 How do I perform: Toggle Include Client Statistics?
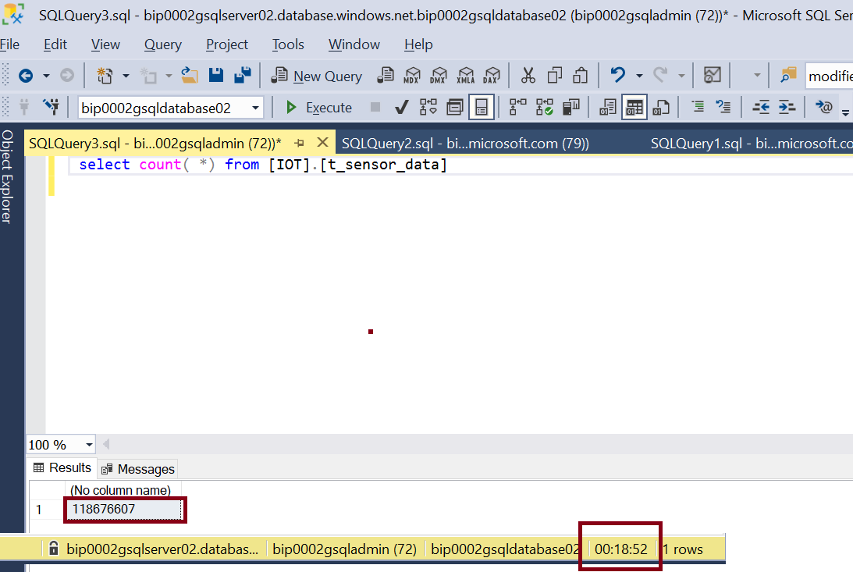pyautogui.click(x=570, y=107)
